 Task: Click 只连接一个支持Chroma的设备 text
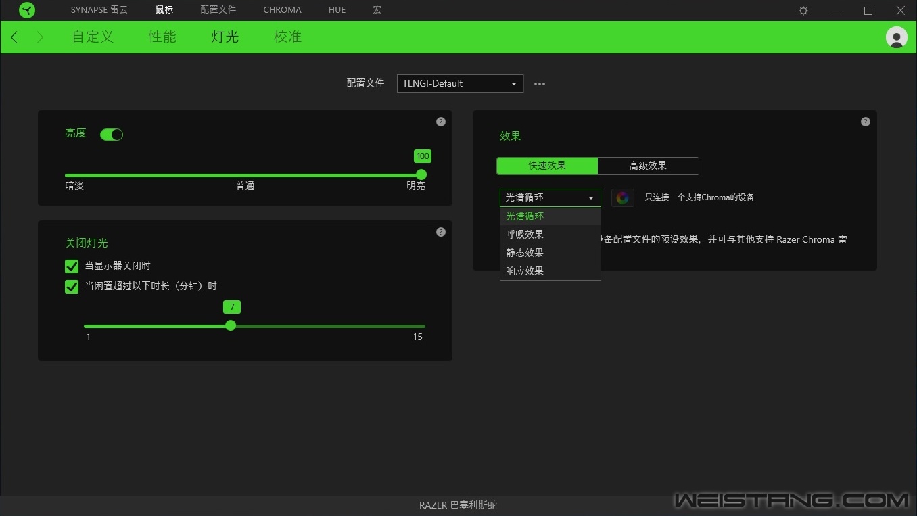click(x=699, y=197)
